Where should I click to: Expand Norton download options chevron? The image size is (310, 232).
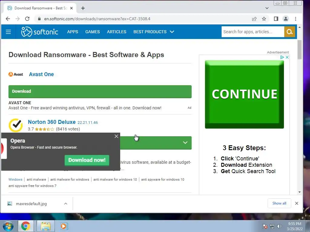pyautogui.click(x=185, y=143)
